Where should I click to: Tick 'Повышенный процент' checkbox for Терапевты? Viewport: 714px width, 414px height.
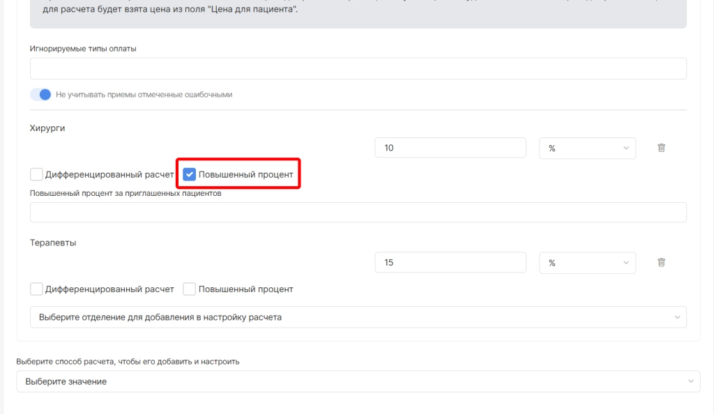point(189,289)
